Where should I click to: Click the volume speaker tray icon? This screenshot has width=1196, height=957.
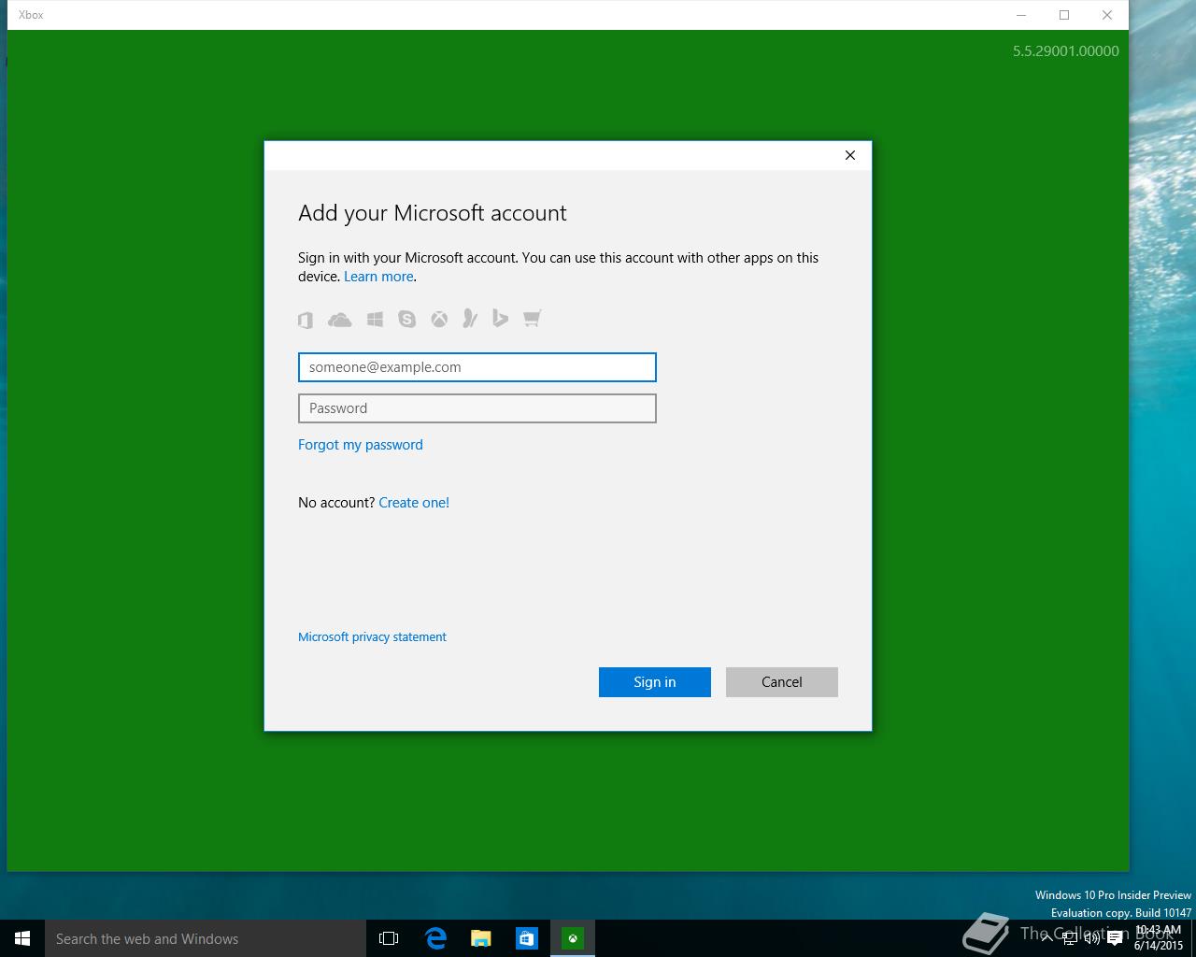point(1091,939)
